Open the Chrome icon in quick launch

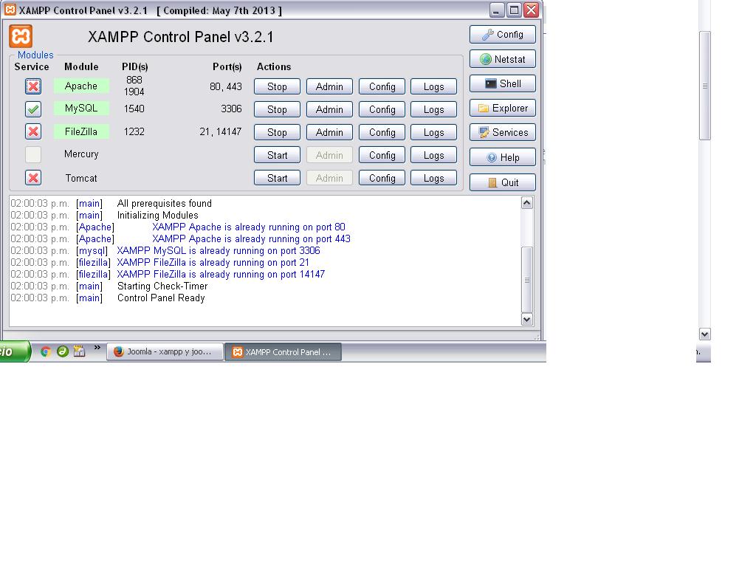coord(46,351)
